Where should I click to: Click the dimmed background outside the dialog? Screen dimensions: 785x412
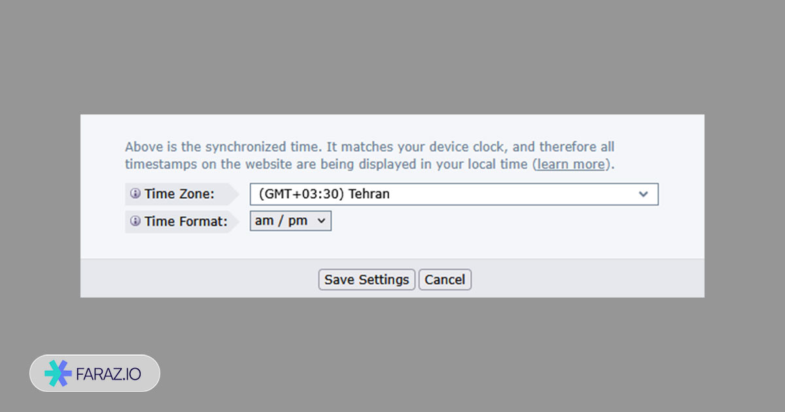(392, 59)
